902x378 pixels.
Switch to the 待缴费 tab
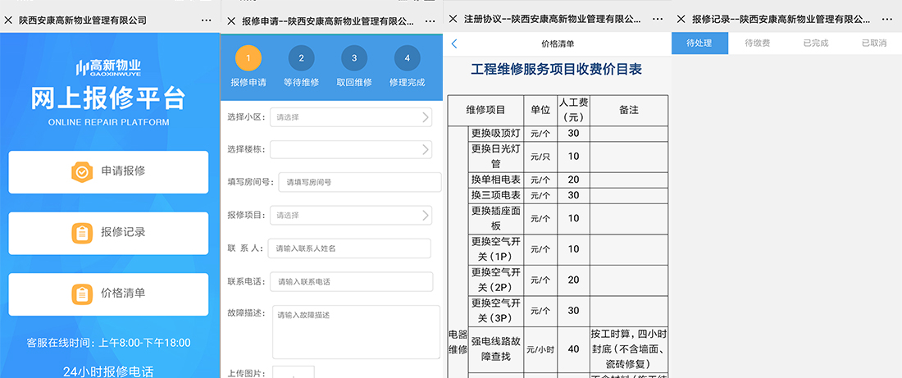click(x=757, y=43)
